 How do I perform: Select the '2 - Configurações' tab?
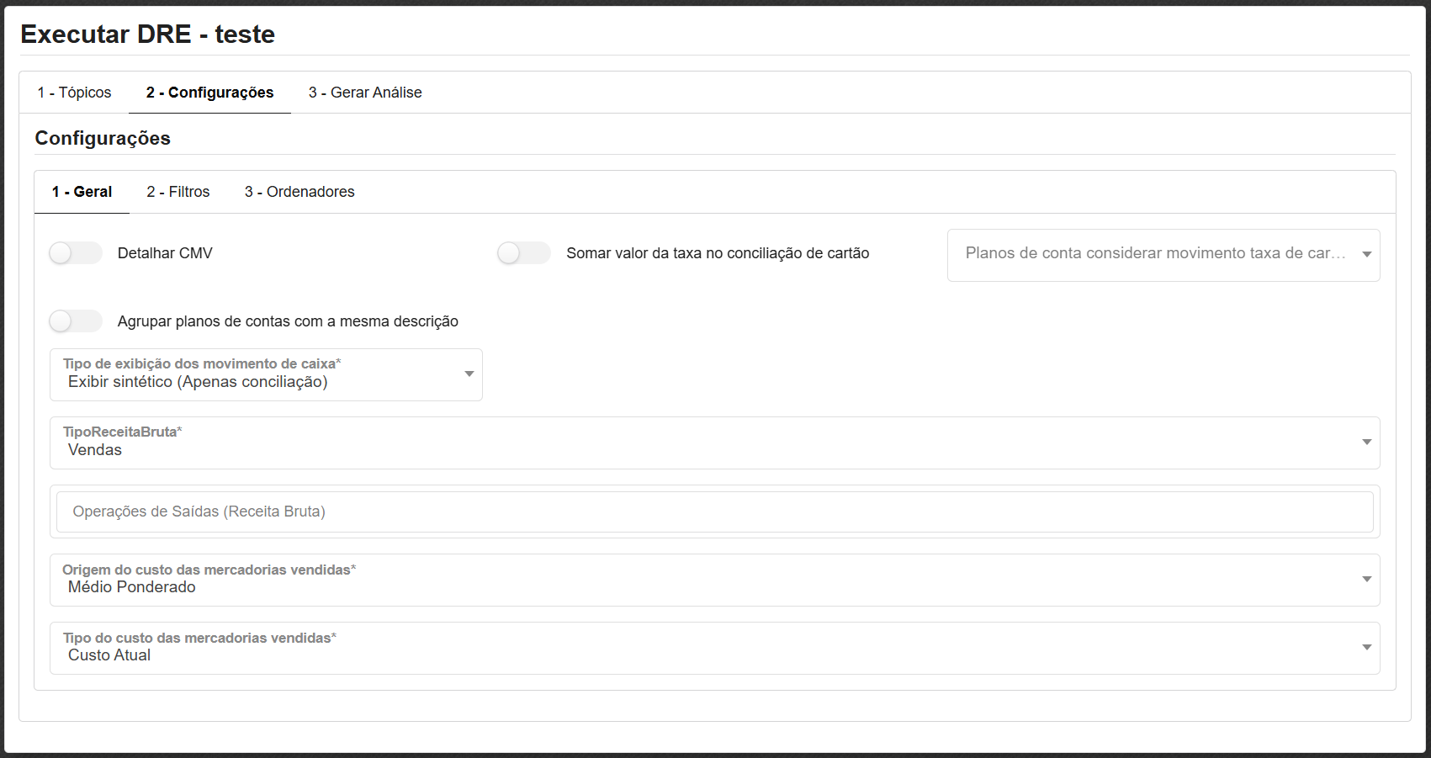[x=209, y=93]
